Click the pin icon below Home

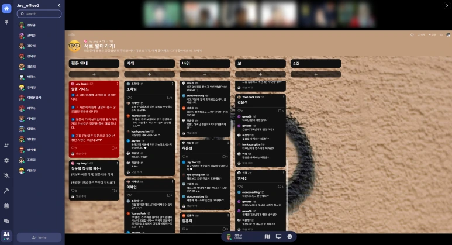pyautogui.click(x=6, y=22)
